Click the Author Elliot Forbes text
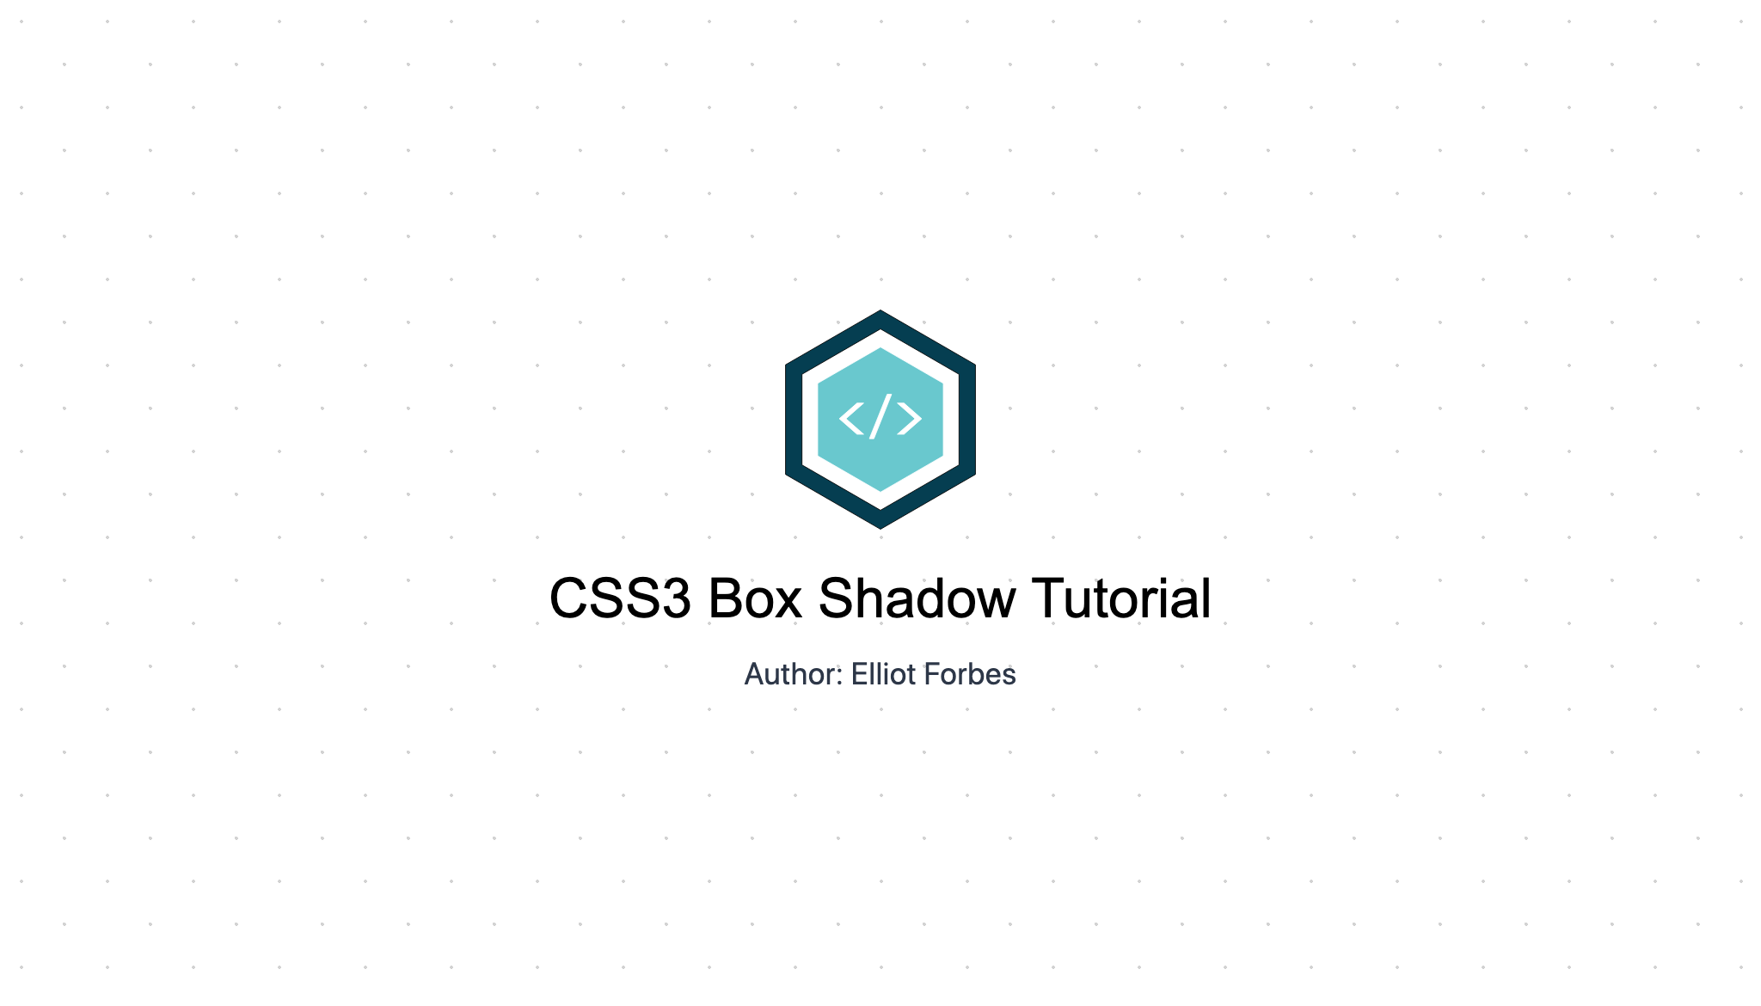 point(880,673)
